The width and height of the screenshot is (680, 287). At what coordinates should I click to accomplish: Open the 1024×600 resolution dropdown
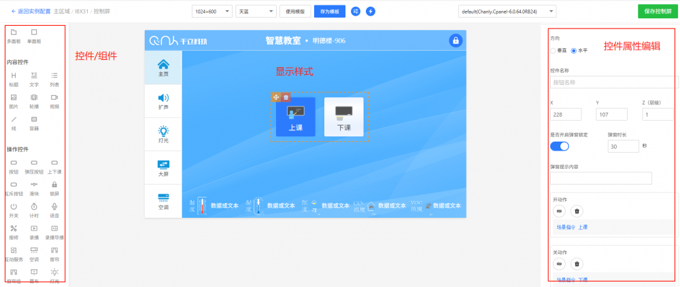(212, 12)
